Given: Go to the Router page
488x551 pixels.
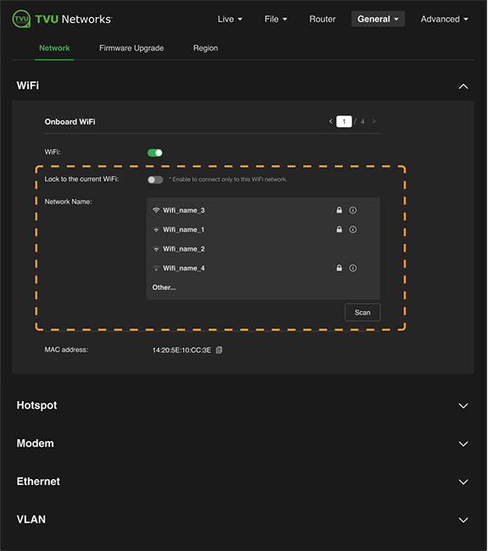Looking at the screenshot, I should (322, 19).
